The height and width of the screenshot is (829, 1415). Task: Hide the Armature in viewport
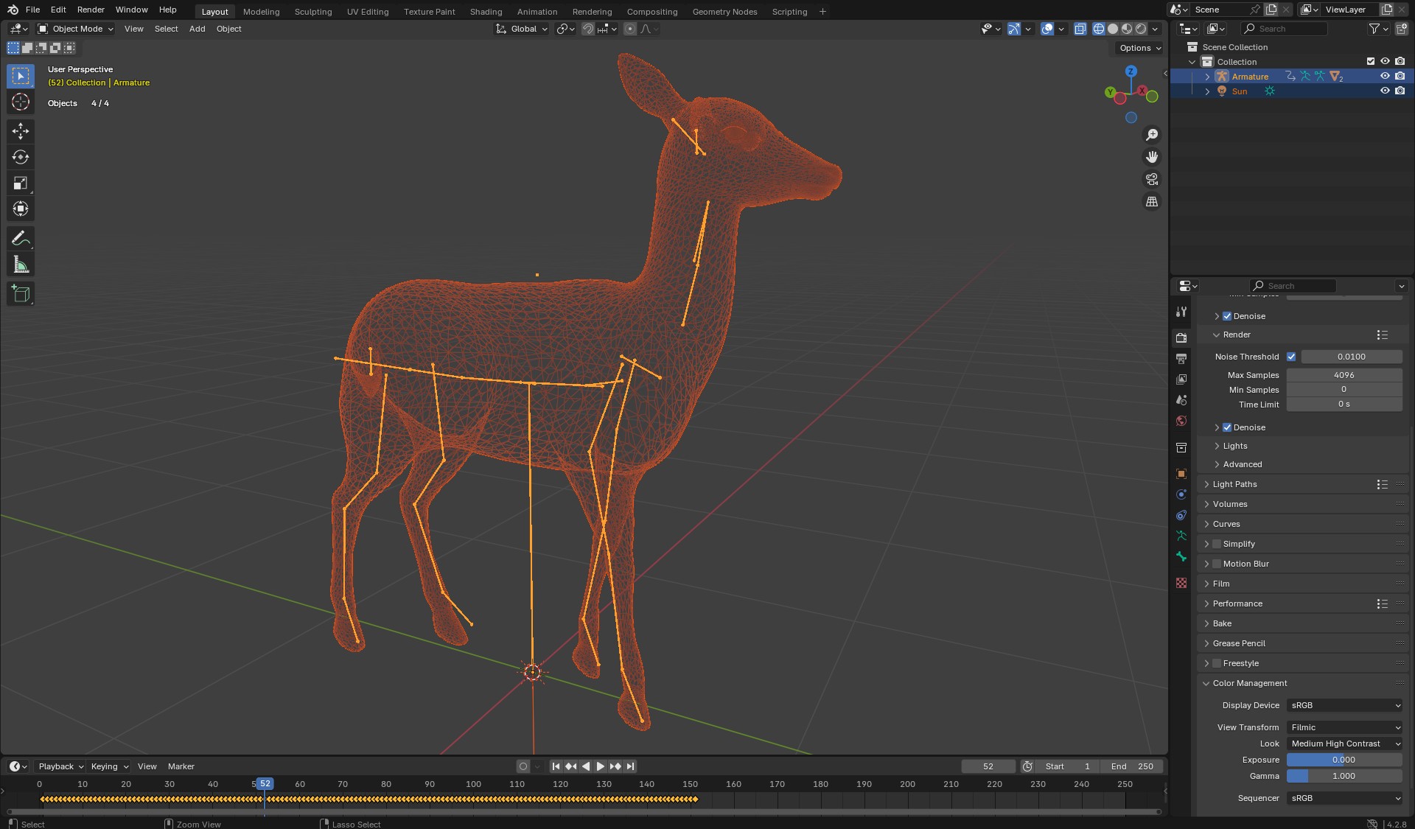pos(1385,77)
